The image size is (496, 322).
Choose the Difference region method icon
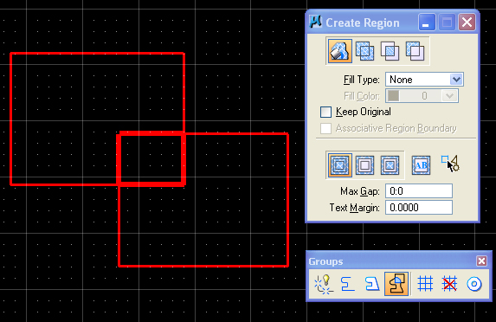point(415,51)
